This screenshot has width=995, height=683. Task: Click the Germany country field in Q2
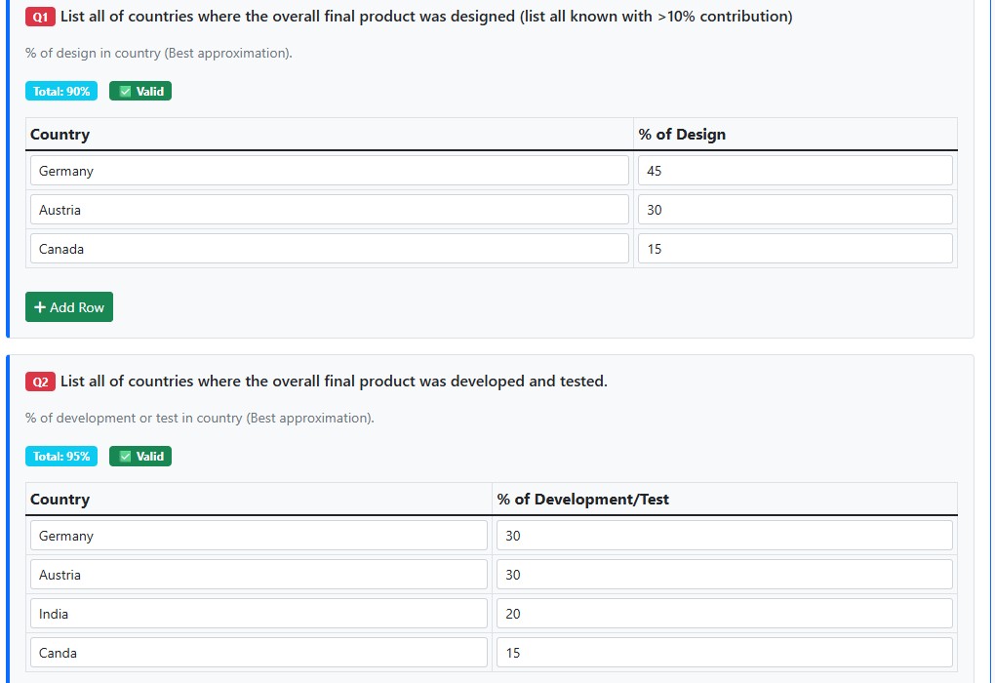coord(259,536)
